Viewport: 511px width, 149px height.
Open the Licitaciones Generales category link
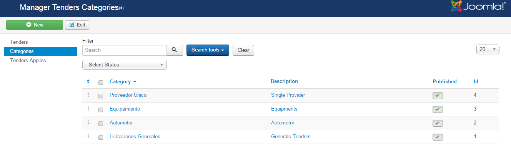click(x=135, y=136)
